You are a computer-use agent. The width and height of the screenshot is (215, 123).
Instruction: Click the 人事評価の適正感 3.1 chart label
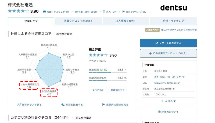click(x=28, y=56)
